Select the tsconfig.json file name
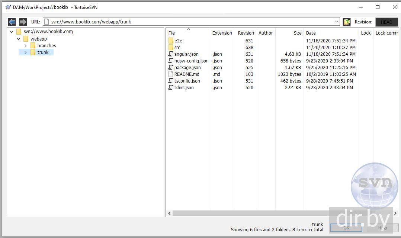Screen dimensions: 401x238 187,81
